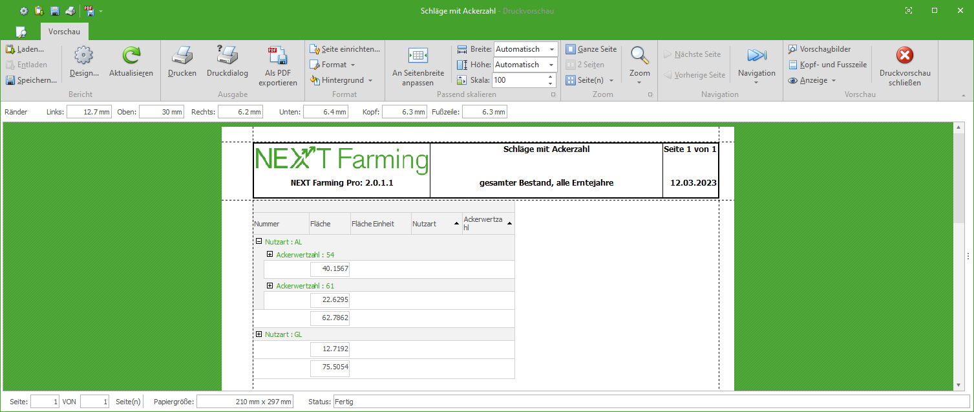Image resolution: width=974 pixels, height=412 pixels.
Task: Click the Drucken printer icon
Action: point(182,56)
